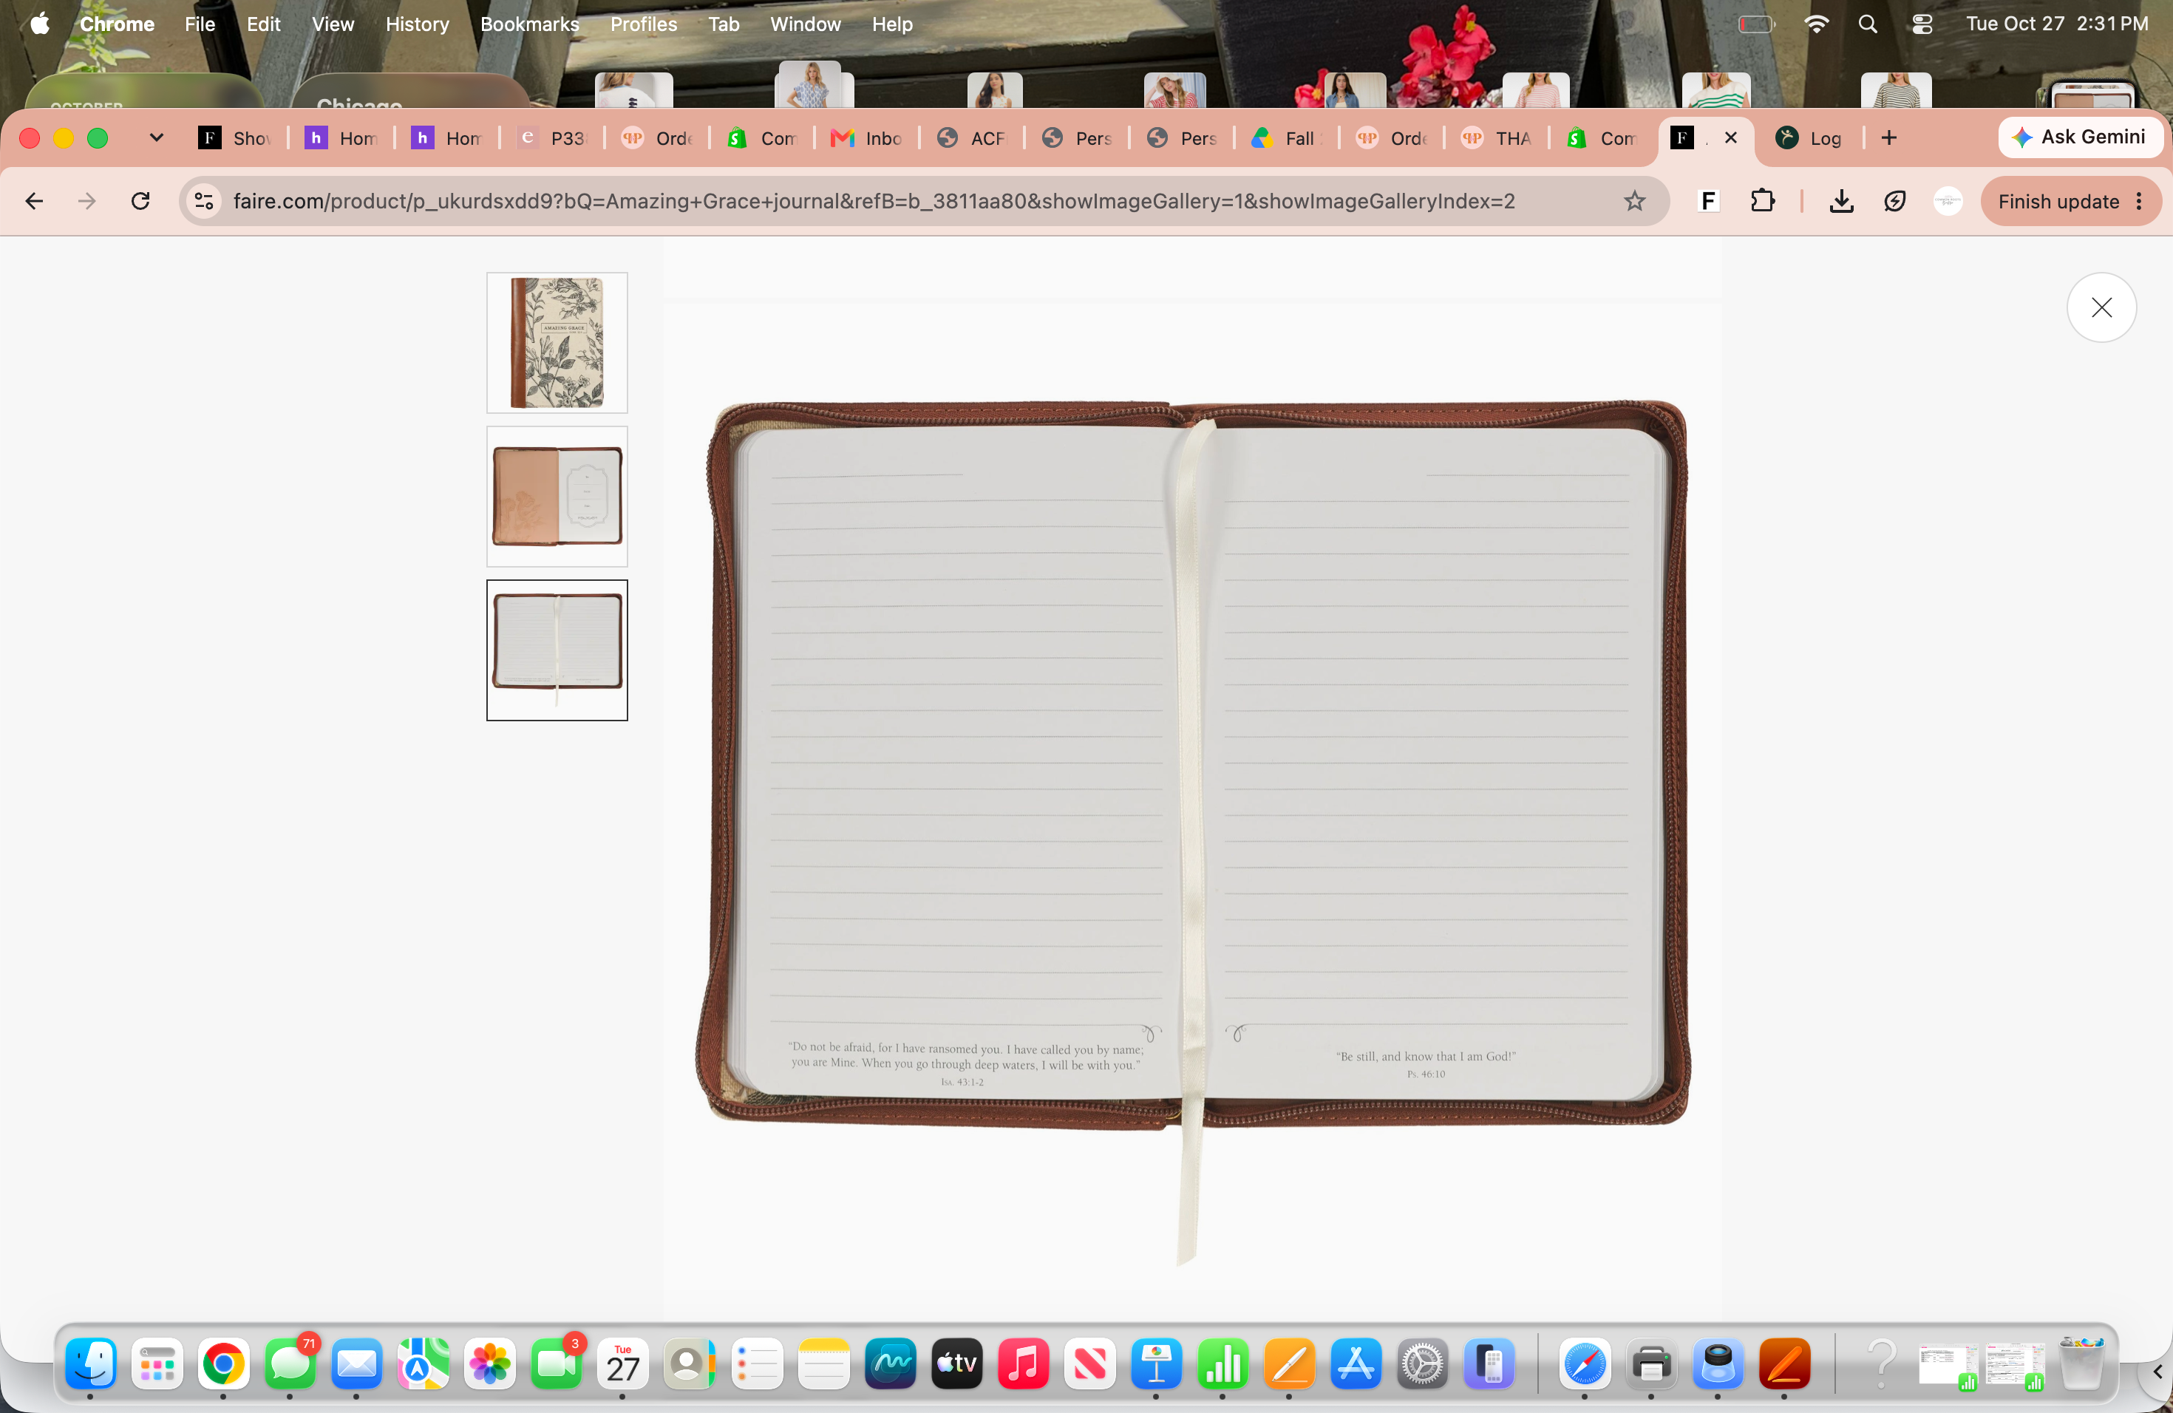This screenshot has height=1413, width=2173.
Task: Go back to the previous page
Action: pos(35,201)
